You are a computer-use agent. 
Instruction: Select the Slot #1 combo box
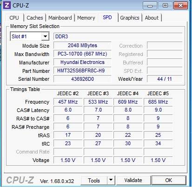click(x=30, y=36)
